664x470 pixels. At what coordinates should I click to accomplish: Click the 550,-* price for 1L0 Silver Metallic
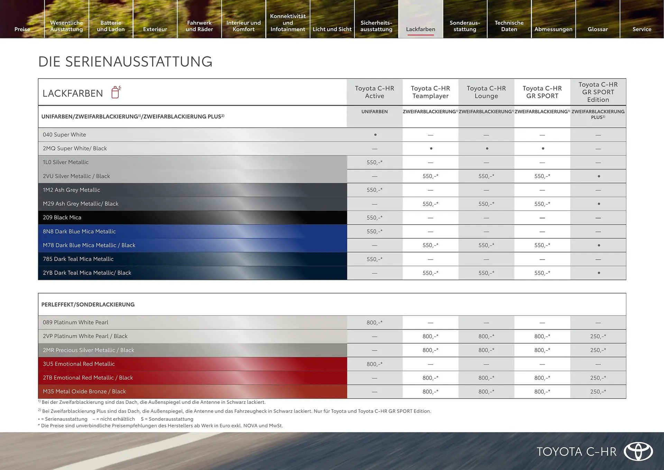[x=374, y=162]
